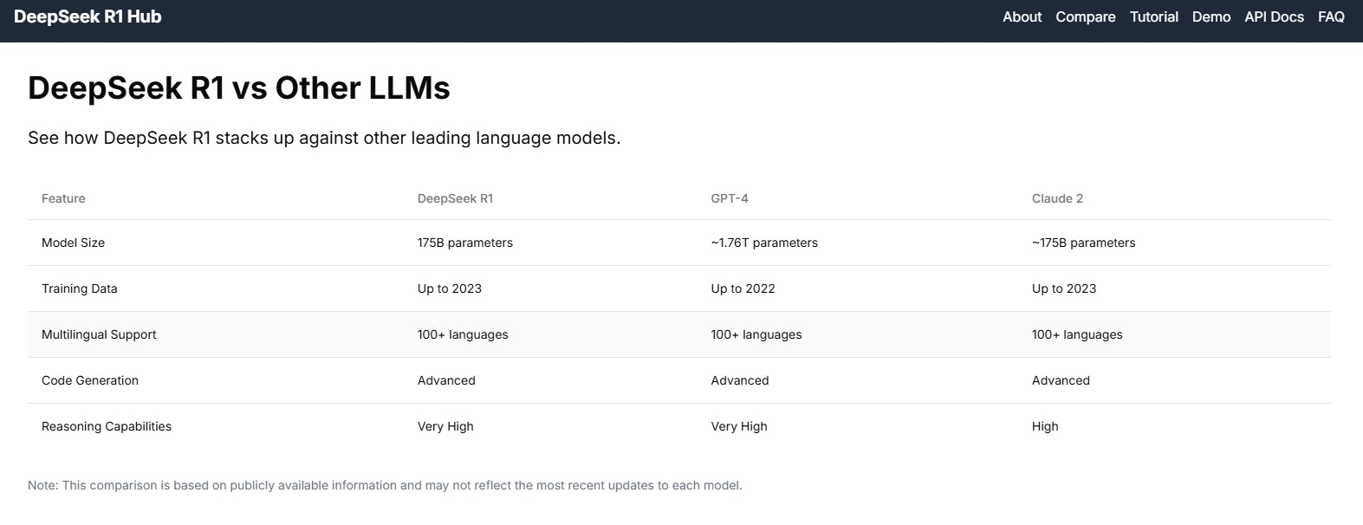Image resolution: width=1363 pixels, height=525 pixels.
Task: Click the Code Generation row label
Action: [90, 380]
